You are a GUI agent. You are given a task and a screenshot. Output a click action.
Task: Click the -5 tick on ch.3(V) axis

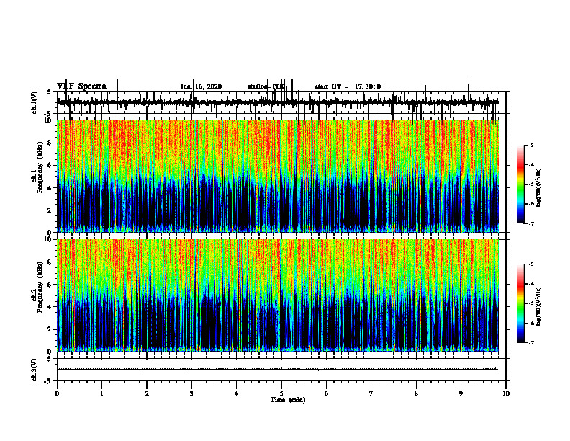pyautogui.click(x=48, y=381)
